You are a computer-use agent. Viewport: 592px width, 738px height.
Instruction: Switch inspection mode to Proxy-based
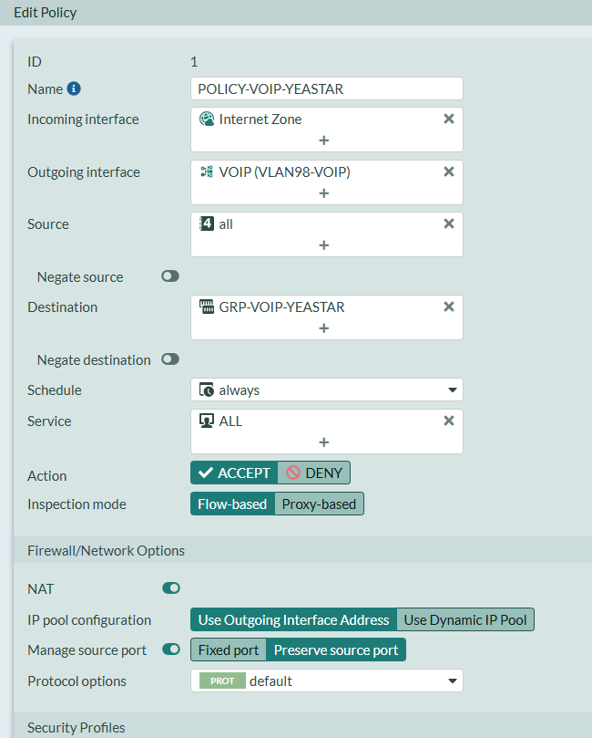[318, 504]
